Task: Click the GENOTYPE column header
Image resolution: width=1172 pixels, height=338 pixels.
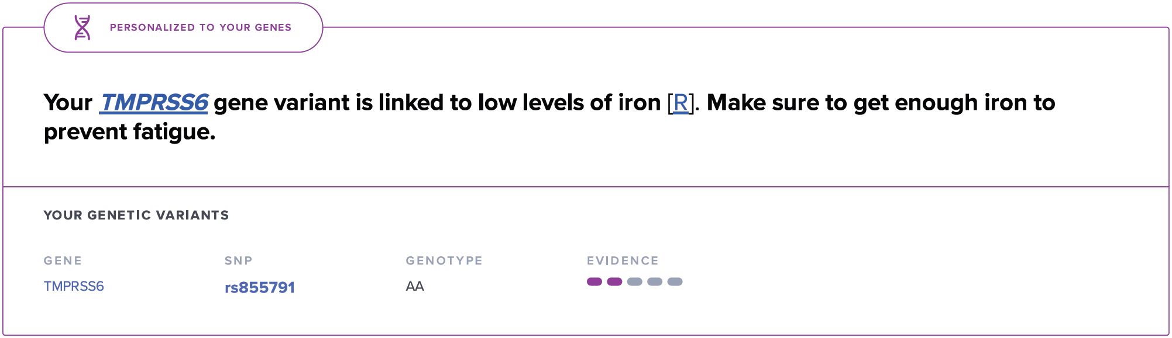Action: [444, 260]
